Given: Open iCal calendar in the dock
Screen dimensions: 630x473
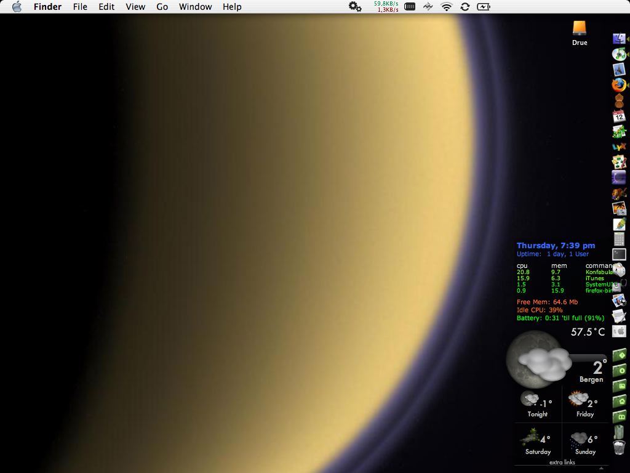Looking at the screenshot, I should coord(619,116).
